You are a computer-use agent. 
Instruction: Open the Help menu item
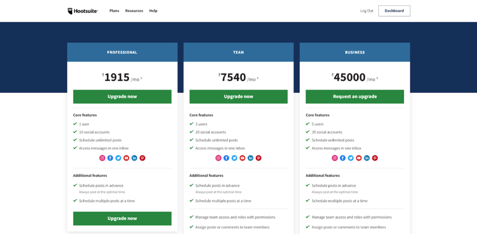pyautogui.click(x=153, y=11)
